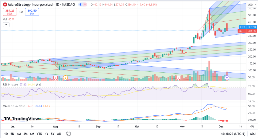Click the 389.29 SELL button
Viewport: 258px width, 138px height.
point(10,12)
